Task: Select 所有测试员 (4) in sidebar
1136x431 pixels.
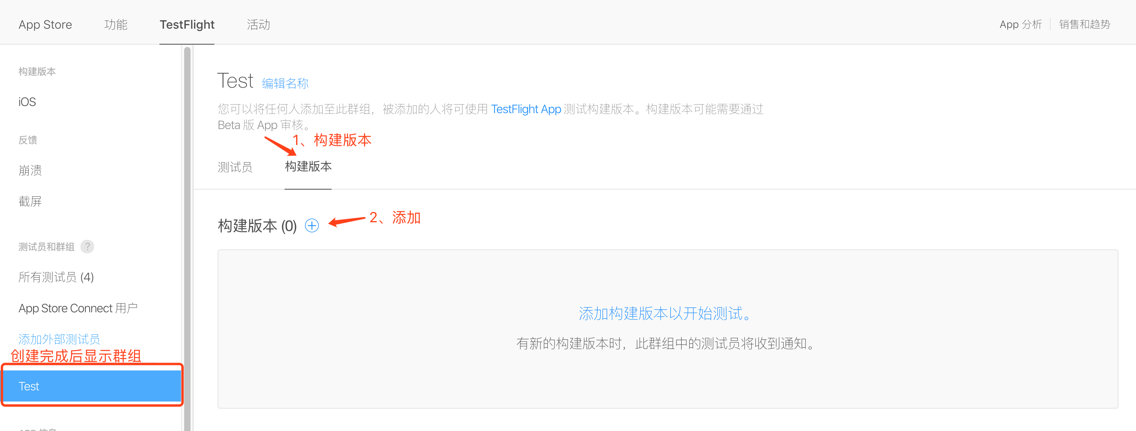Action: [x=56, y=277]
